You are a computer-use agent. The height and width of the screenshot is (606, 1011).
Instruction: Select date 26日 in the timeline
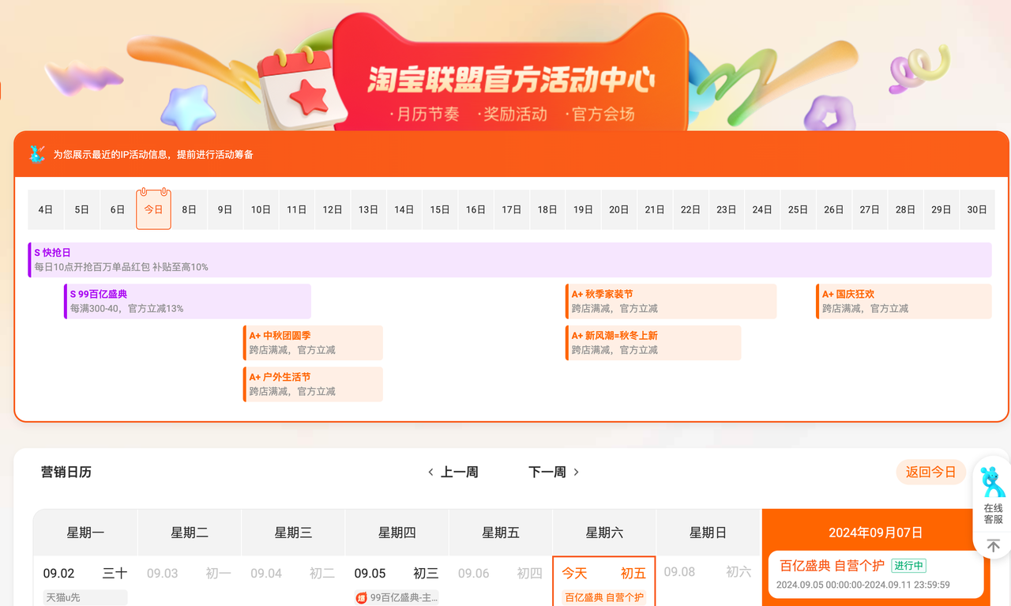tap(834, 209)
